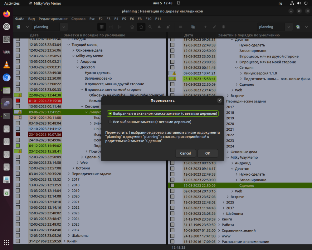Click the search magnifier icon in the toolbar
This screenshot has height=250, width=312.
tap(150, 27)
